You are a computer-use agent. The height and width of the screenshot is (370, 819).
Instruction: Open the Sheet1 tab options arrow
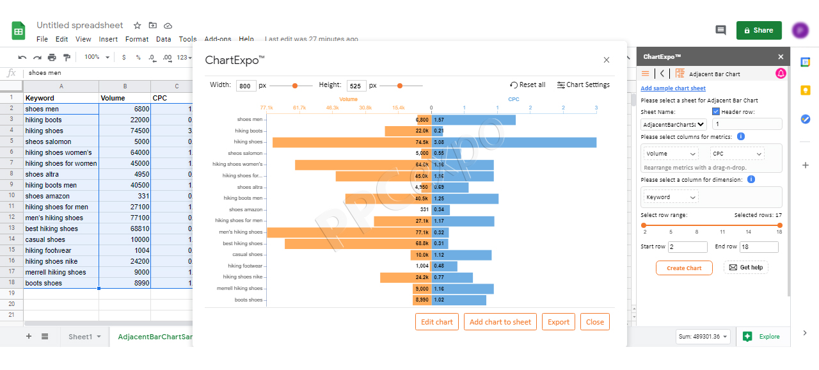tap(99, 337)
